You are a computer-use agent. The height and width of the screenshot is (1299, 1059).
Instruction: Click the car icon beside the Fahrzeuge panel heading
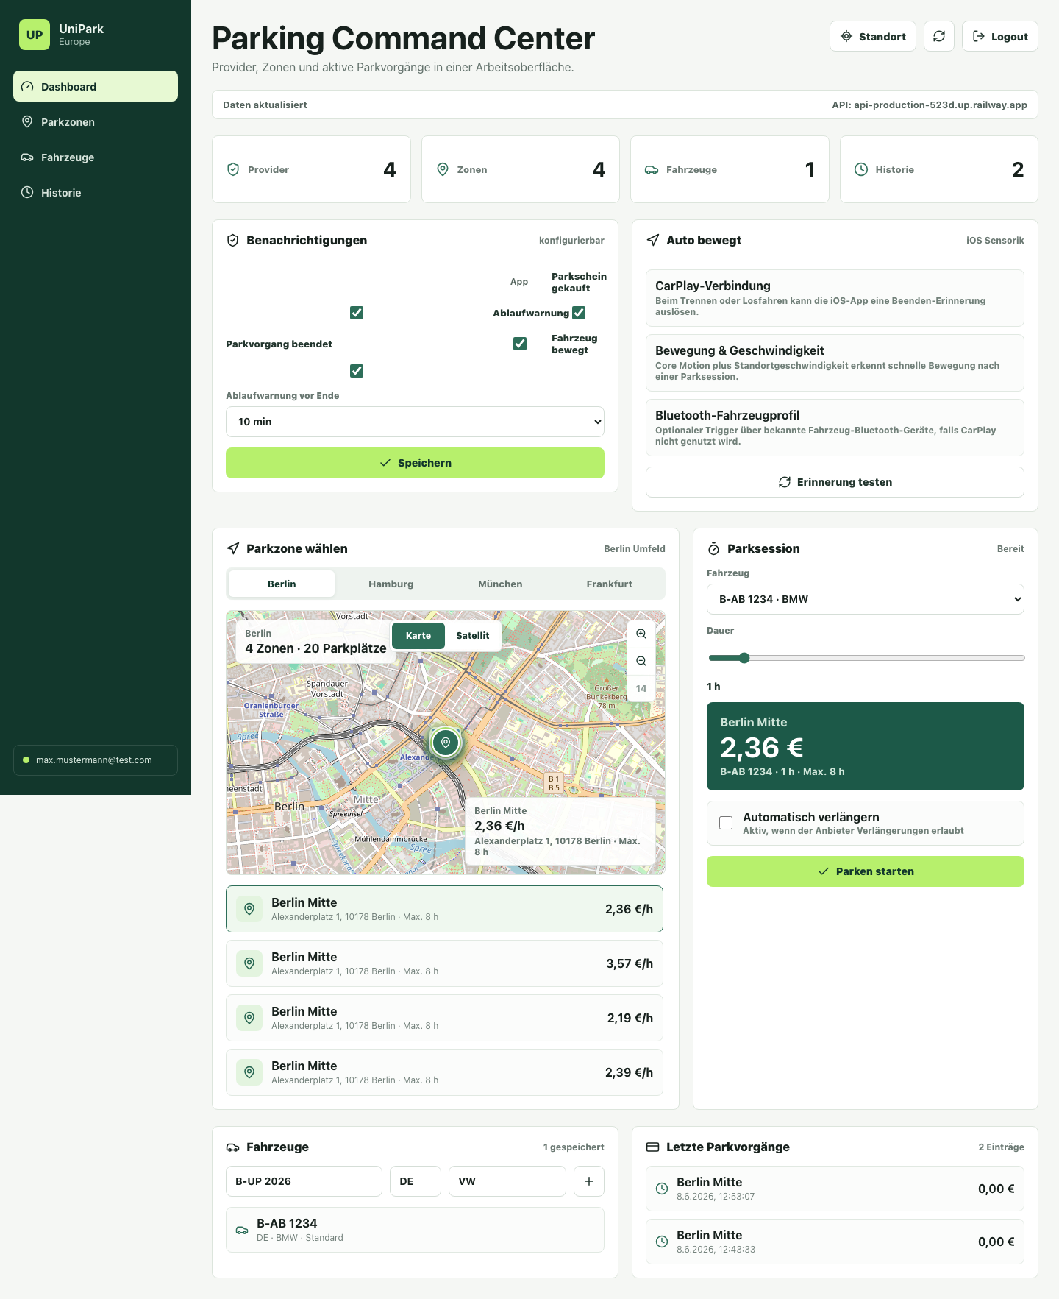point(233,1147)
